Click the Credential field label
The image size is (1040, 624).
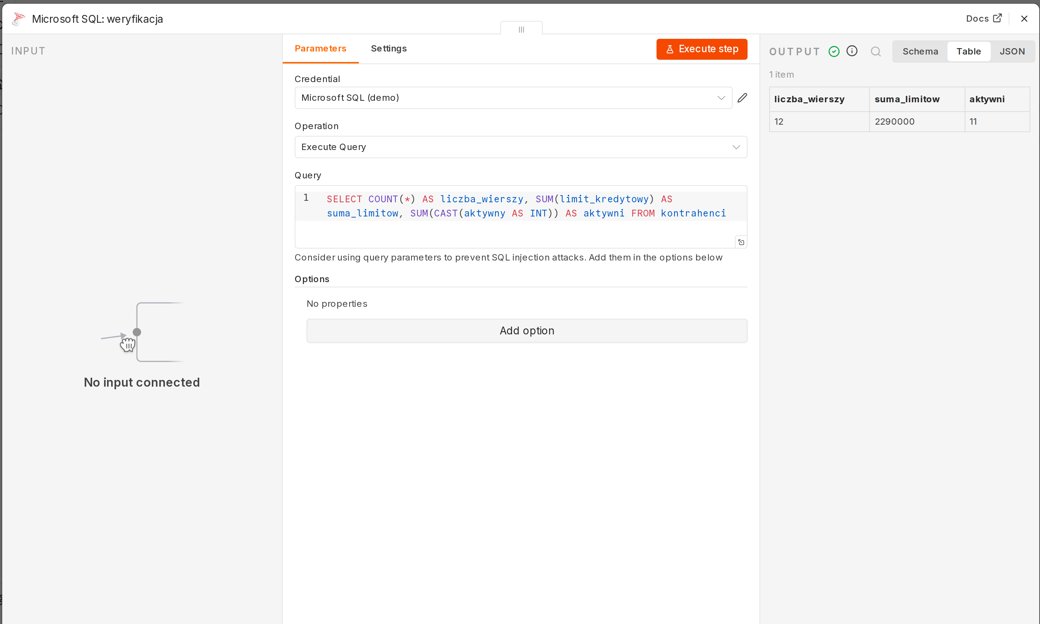point(317,79)
